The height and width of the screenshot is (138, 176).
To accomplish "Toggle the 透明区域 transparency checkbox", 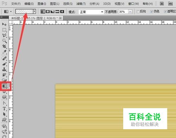I will 165,12.
